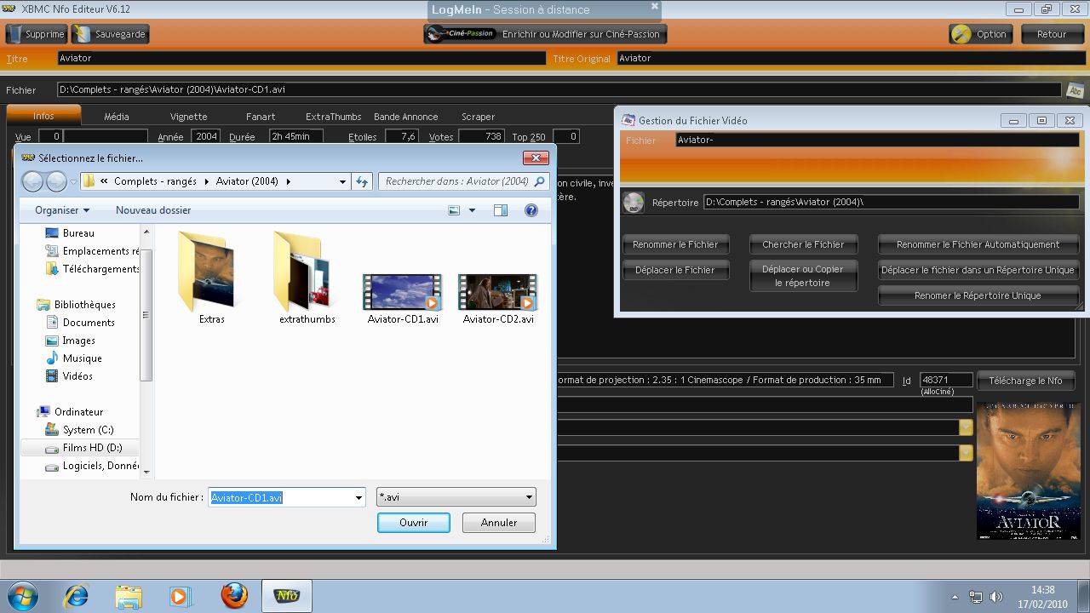Click the Id field showing 48371
Viewport: 1090px width, 613px height.
946,381
